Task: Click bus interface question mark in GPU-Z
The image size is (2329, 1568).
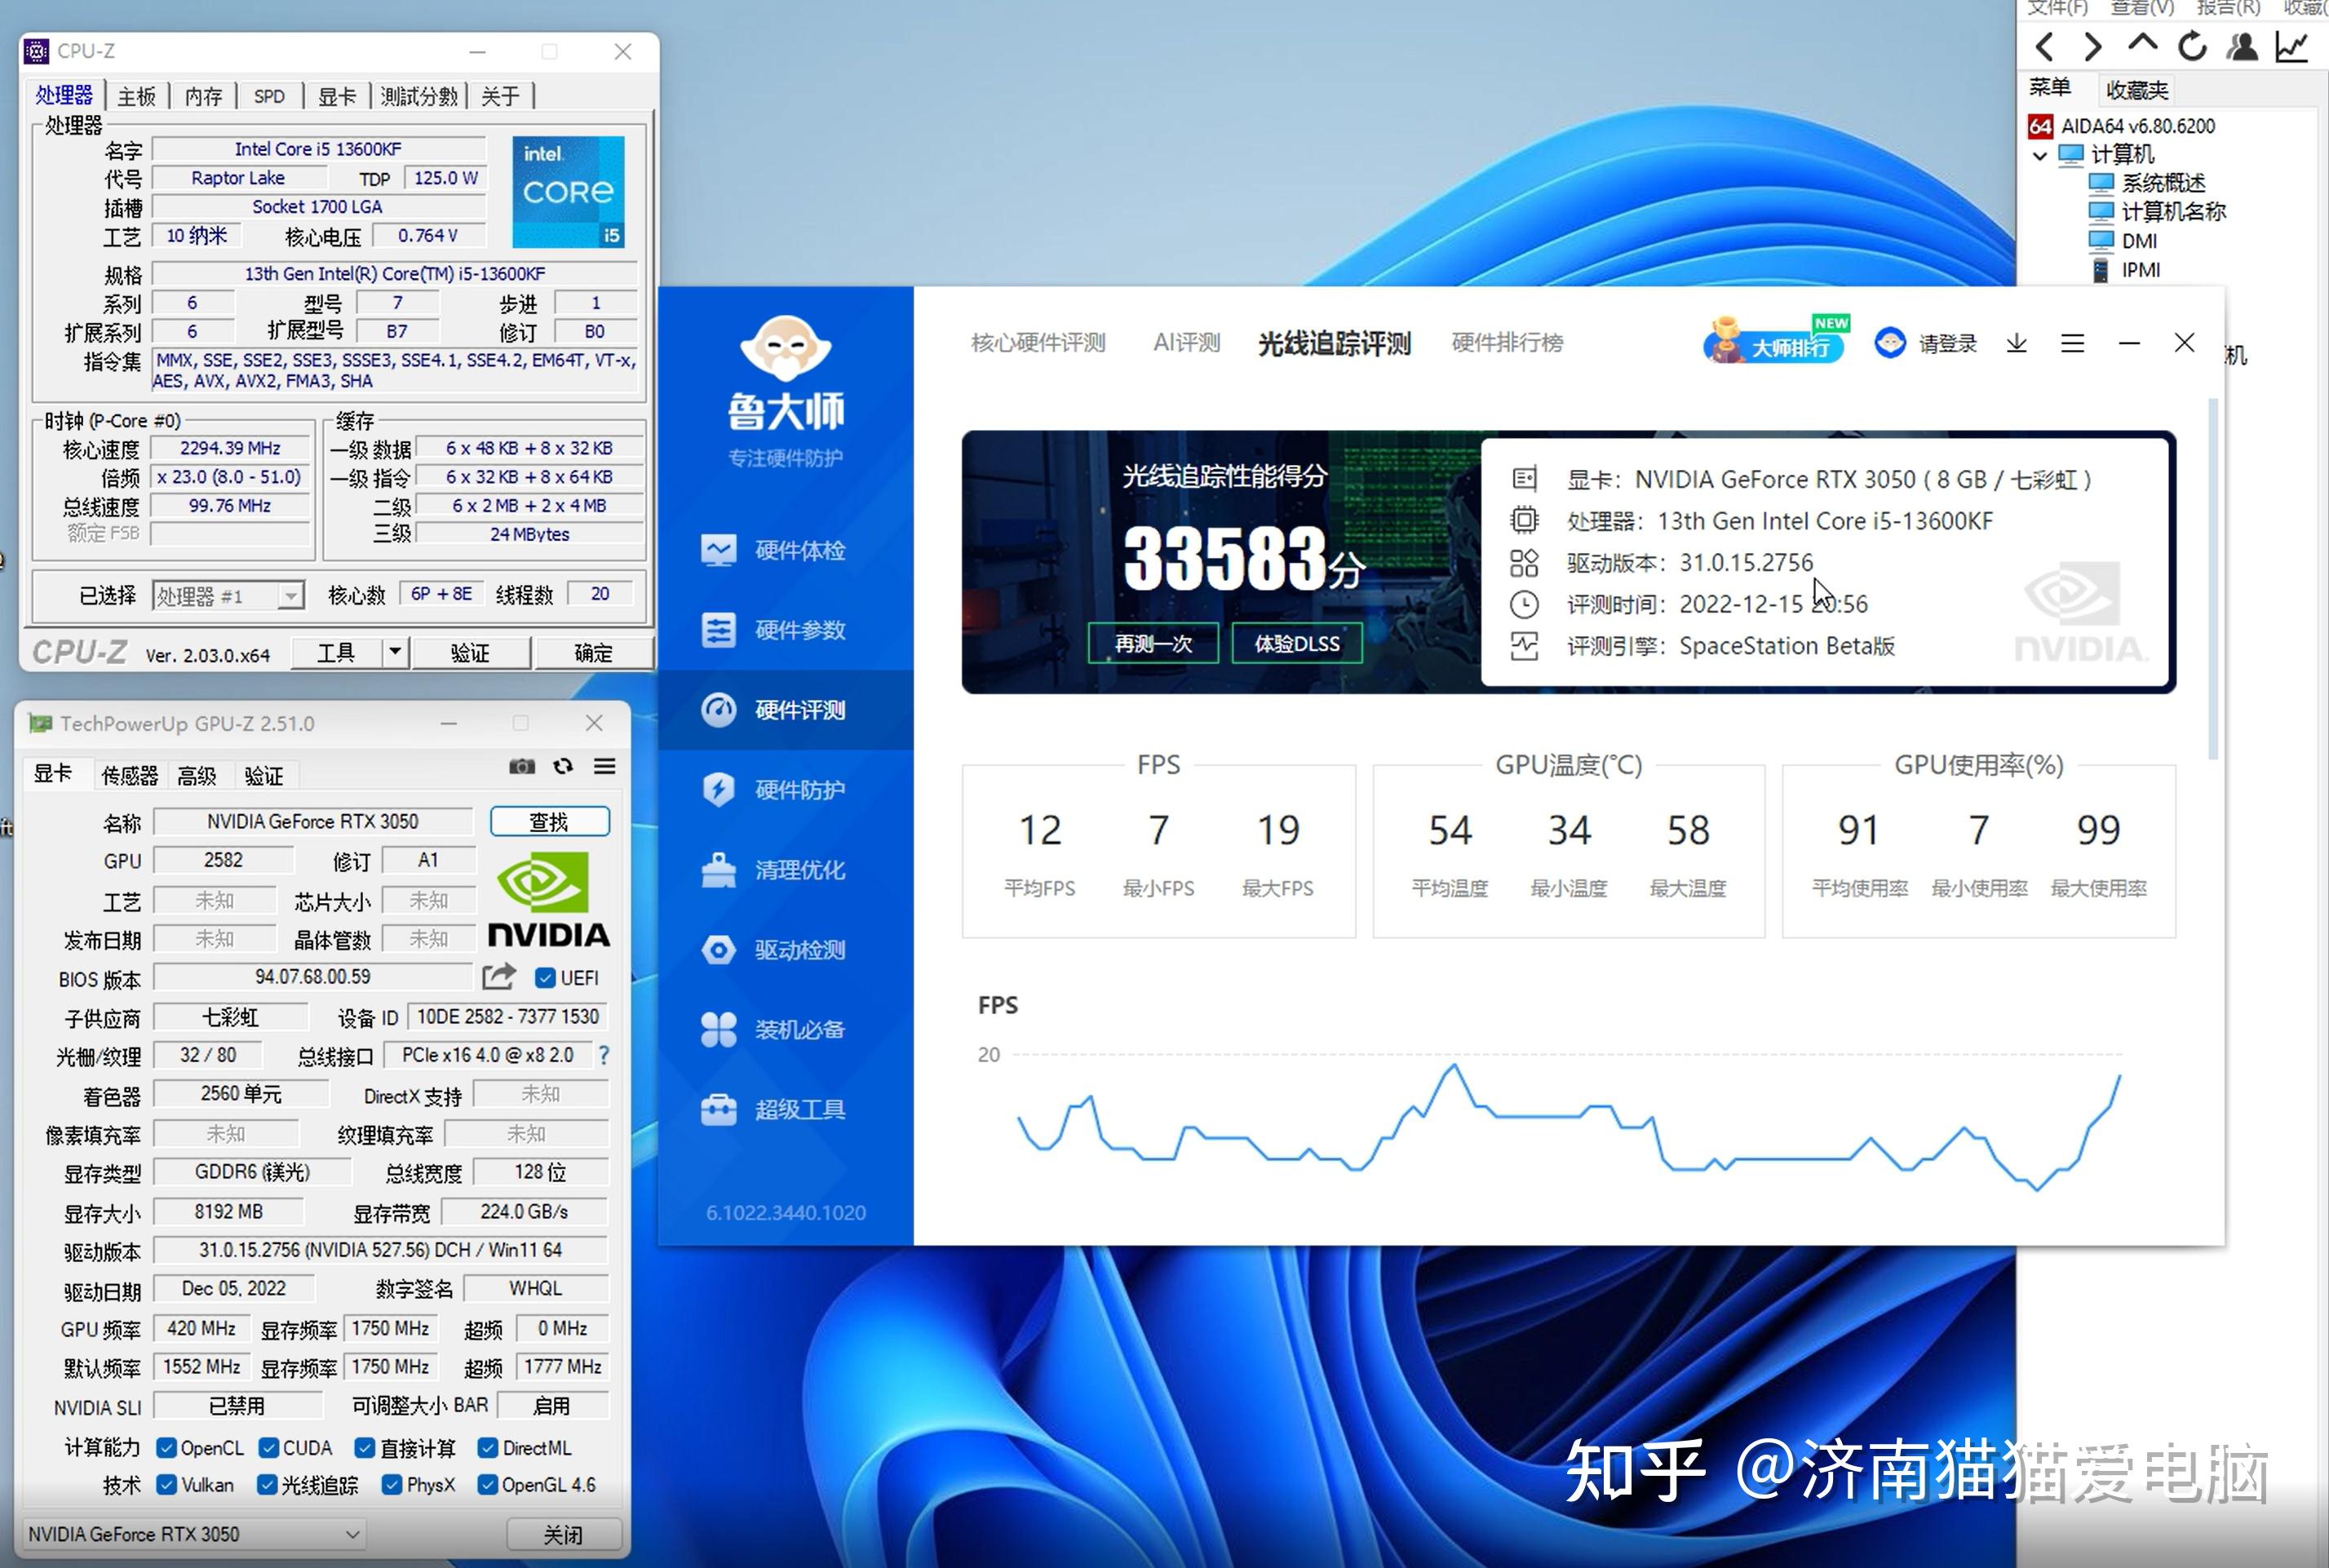Action: [604, 1055]
